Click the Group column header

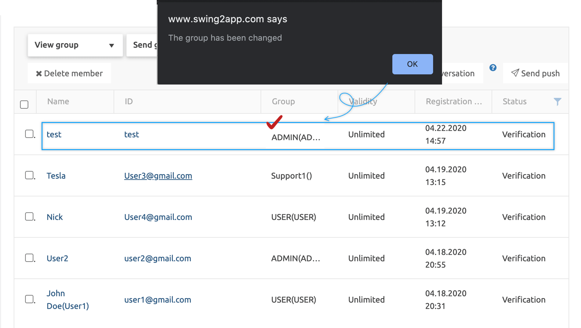click(x=283, y=101)
